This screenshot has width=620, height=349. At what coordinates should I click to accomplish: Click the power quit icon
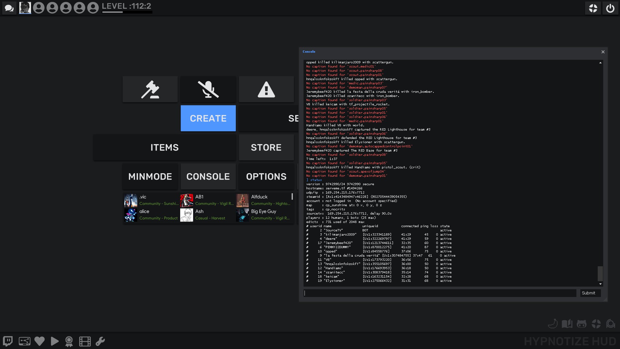[610, 8]
